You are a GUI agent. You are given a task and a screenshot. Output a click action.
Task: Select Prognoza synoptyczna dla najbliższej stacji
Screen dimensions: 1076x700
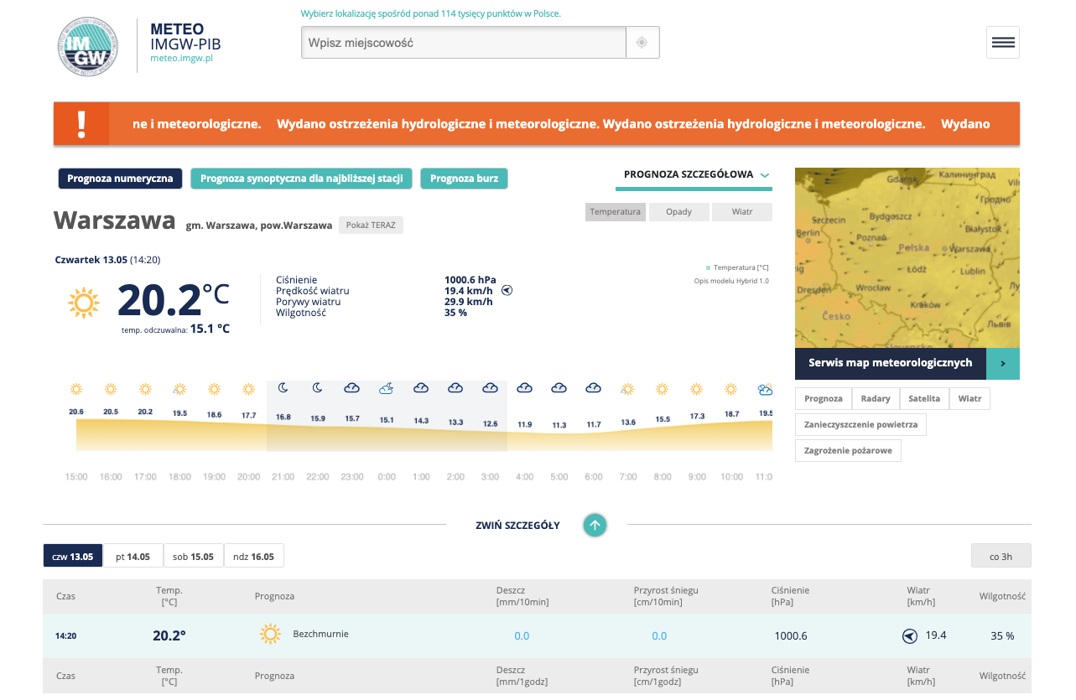click(x=302, y=179)
